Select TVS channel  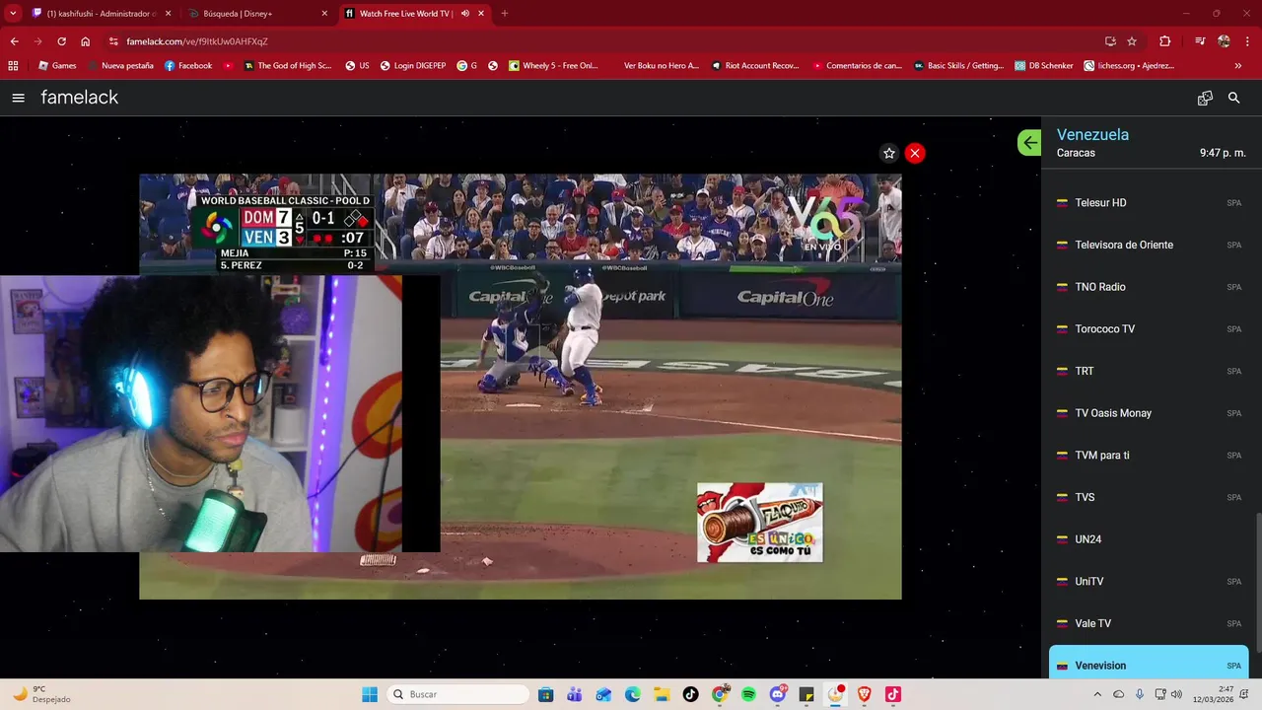coord(1149,497)
